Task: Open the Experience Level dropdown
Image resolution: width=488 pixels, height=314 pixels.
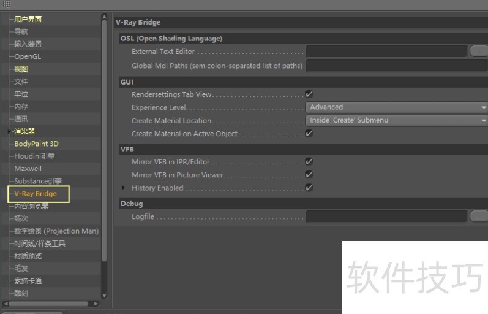Action: click(396, 107)
